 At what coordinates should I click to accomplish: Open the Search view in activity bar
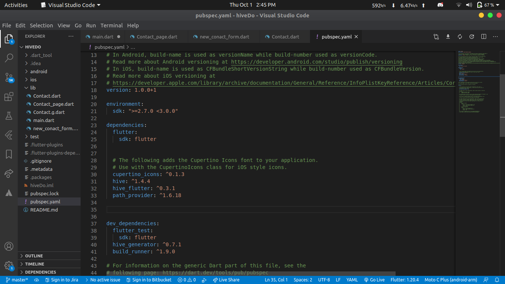(9, 58)
